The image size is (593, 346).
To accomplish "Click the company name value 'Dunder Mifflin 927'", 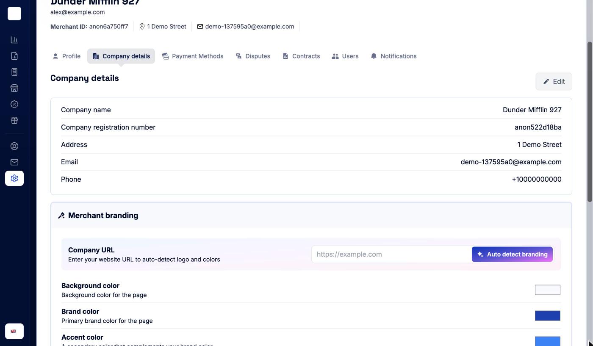I will pos(532,110).
